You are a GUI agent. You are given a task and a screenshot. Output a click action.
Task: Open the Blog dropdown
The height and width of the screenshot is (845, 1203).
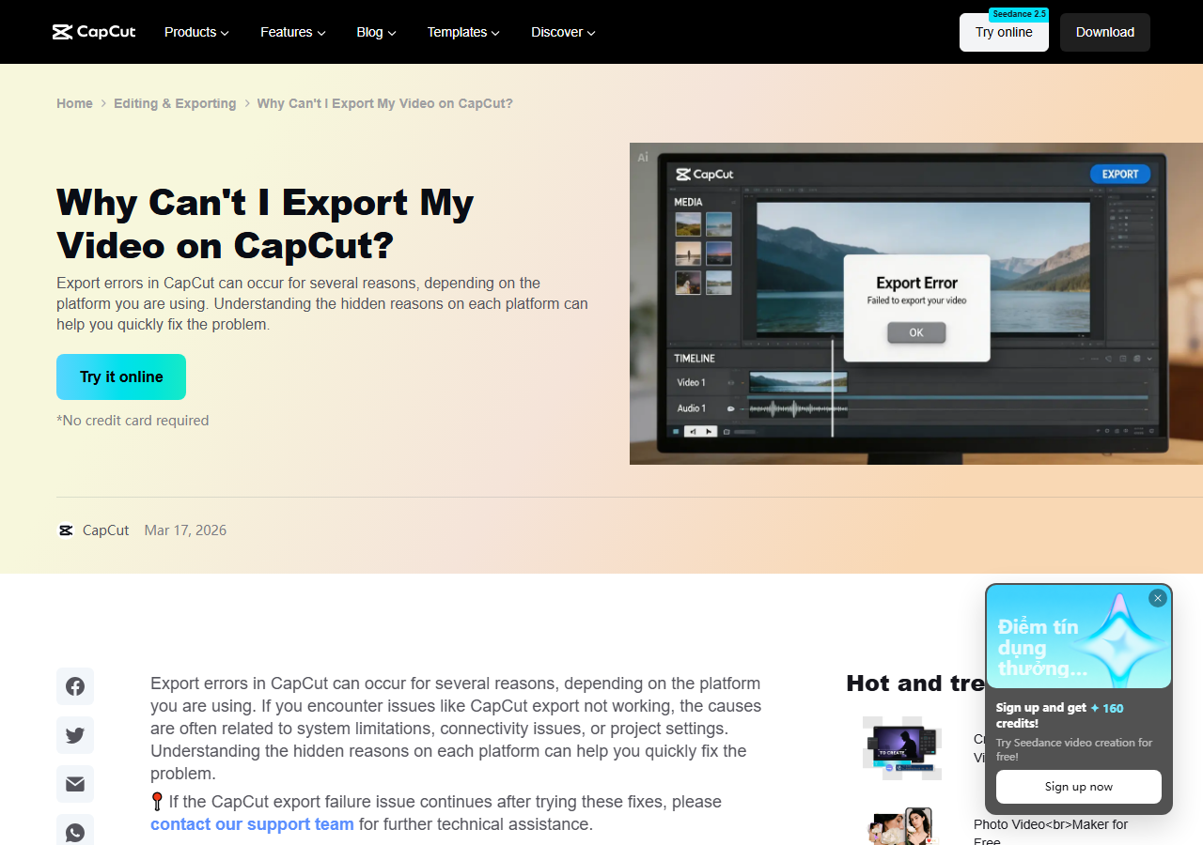(x=376, y=32)
